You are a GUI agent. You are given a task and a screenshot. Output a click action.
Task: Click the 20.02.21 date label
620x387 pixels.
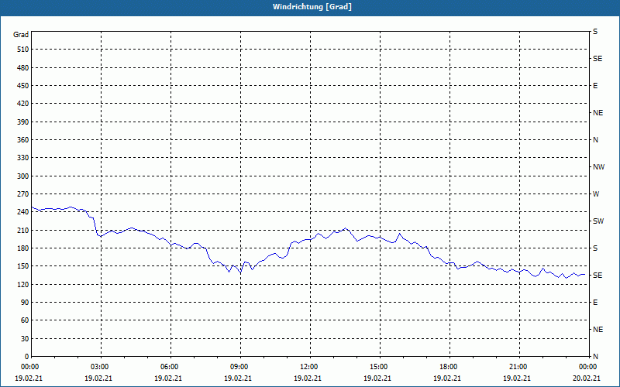click(587, 378)
